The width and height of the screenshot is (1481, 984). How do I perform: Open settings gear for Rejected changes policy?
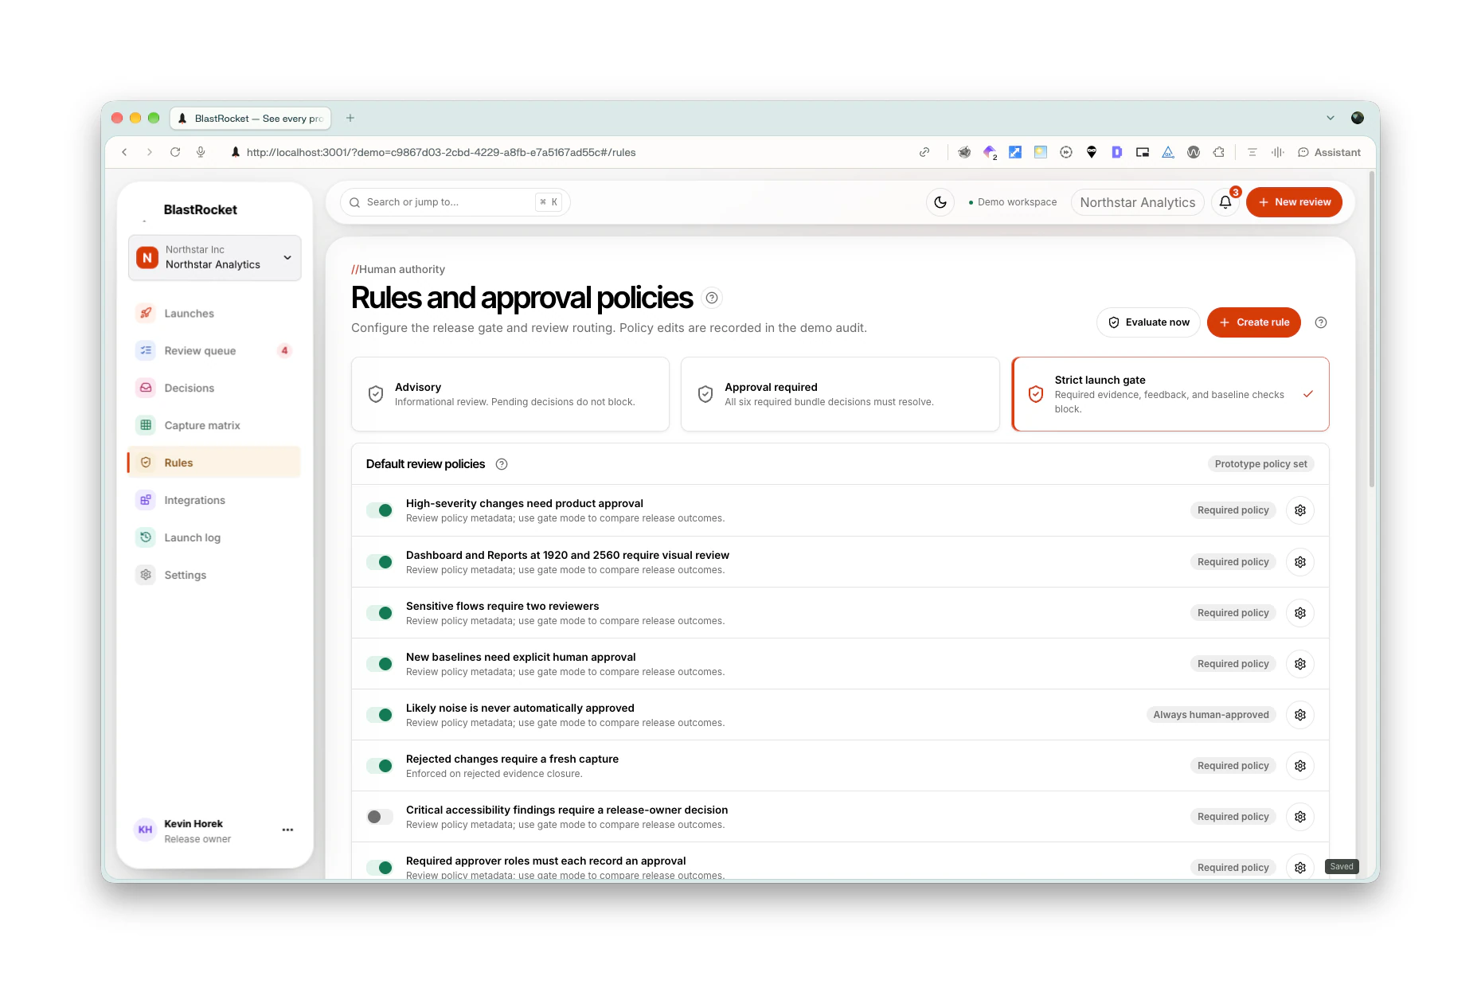pos(1300,766)
